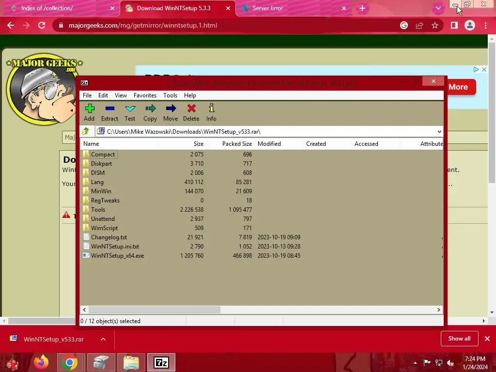Viewport: 496px width, 372px height.
Task: Sort by the Name column header
Action: point(119,143)
